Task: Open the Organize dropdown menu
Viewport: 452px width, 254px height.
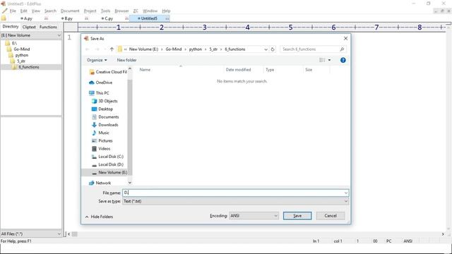Action: click(97, 60)
